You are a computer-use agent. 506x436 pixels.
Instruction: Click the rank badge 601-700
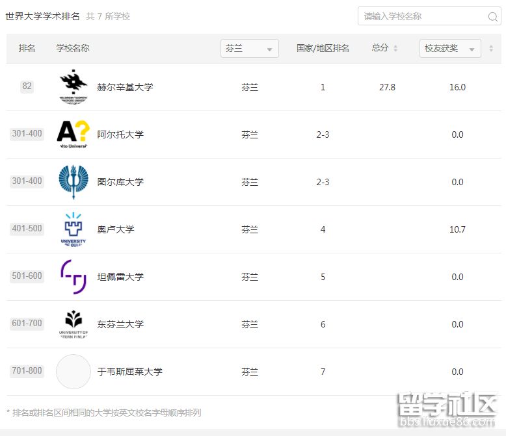pos(27,323)
